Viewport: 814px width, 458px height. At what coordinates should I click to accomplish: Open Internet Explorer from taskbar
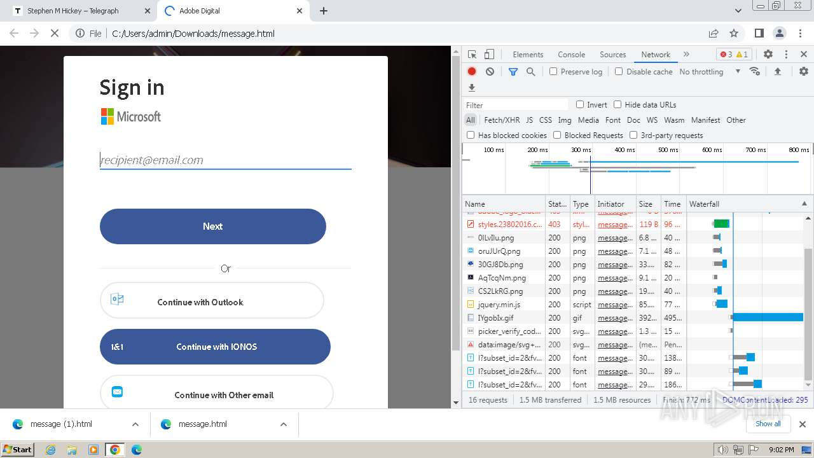[x=51, y=450]
